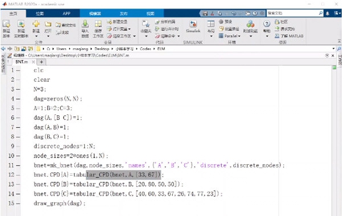This screenshot has width=344, height=216.
Task: Click maqiang in the folder path
Action: click(x=80, y=49)
